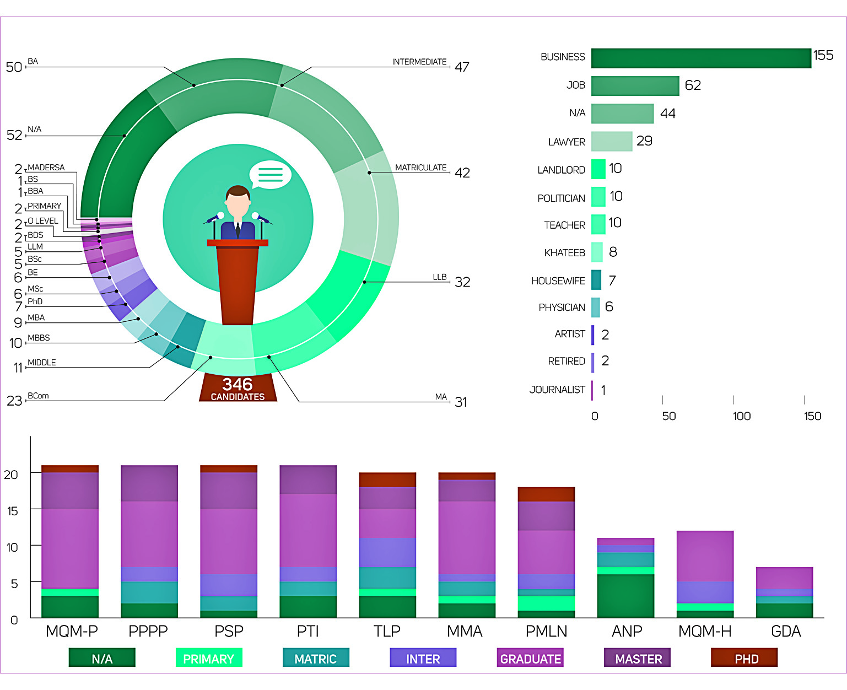Click the LAWYER bar showing 29
The height and width of the screenshot is (690, 847).
pos(612,142)
